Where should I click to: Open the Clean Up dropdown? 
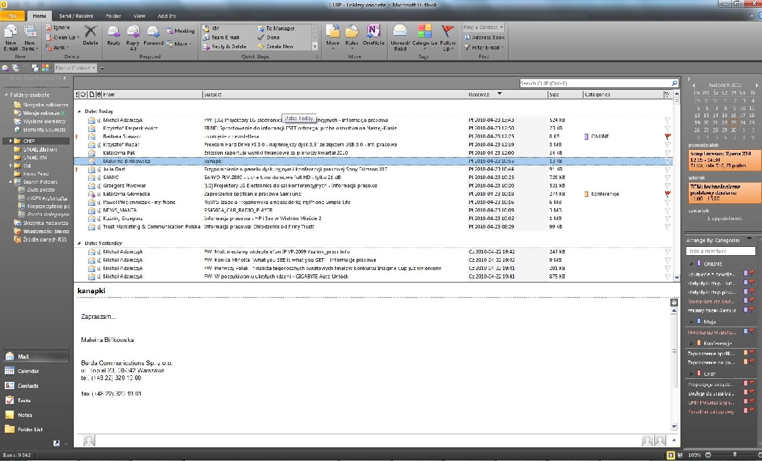coord(63,37)
